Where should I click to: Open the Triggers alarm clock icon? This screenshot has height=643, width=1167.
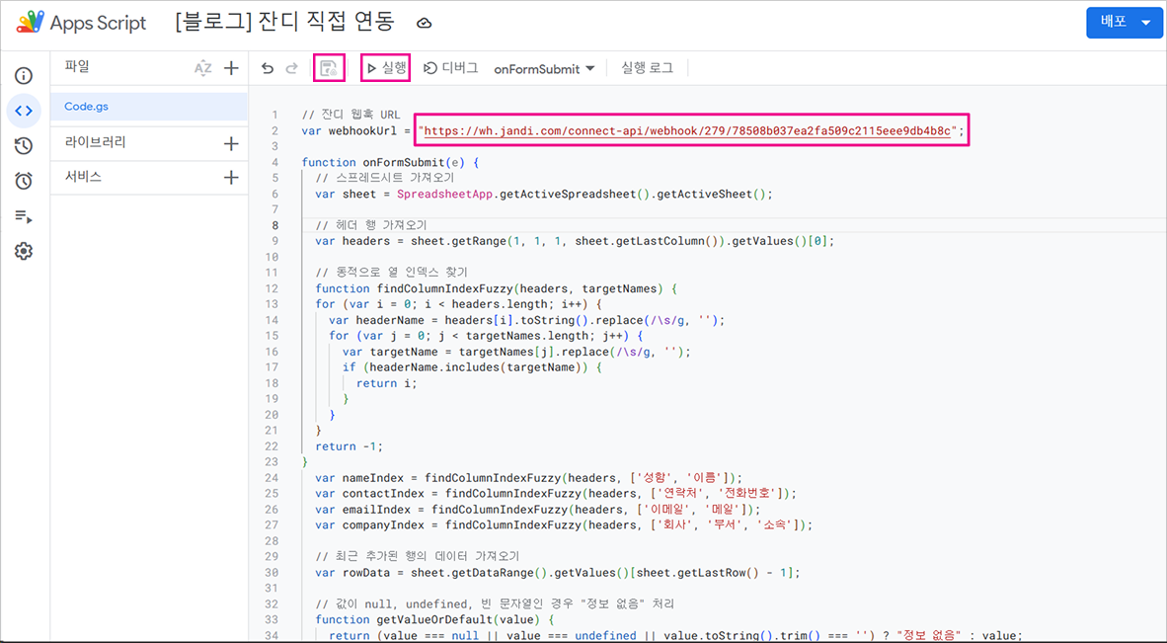pos(24,181)
